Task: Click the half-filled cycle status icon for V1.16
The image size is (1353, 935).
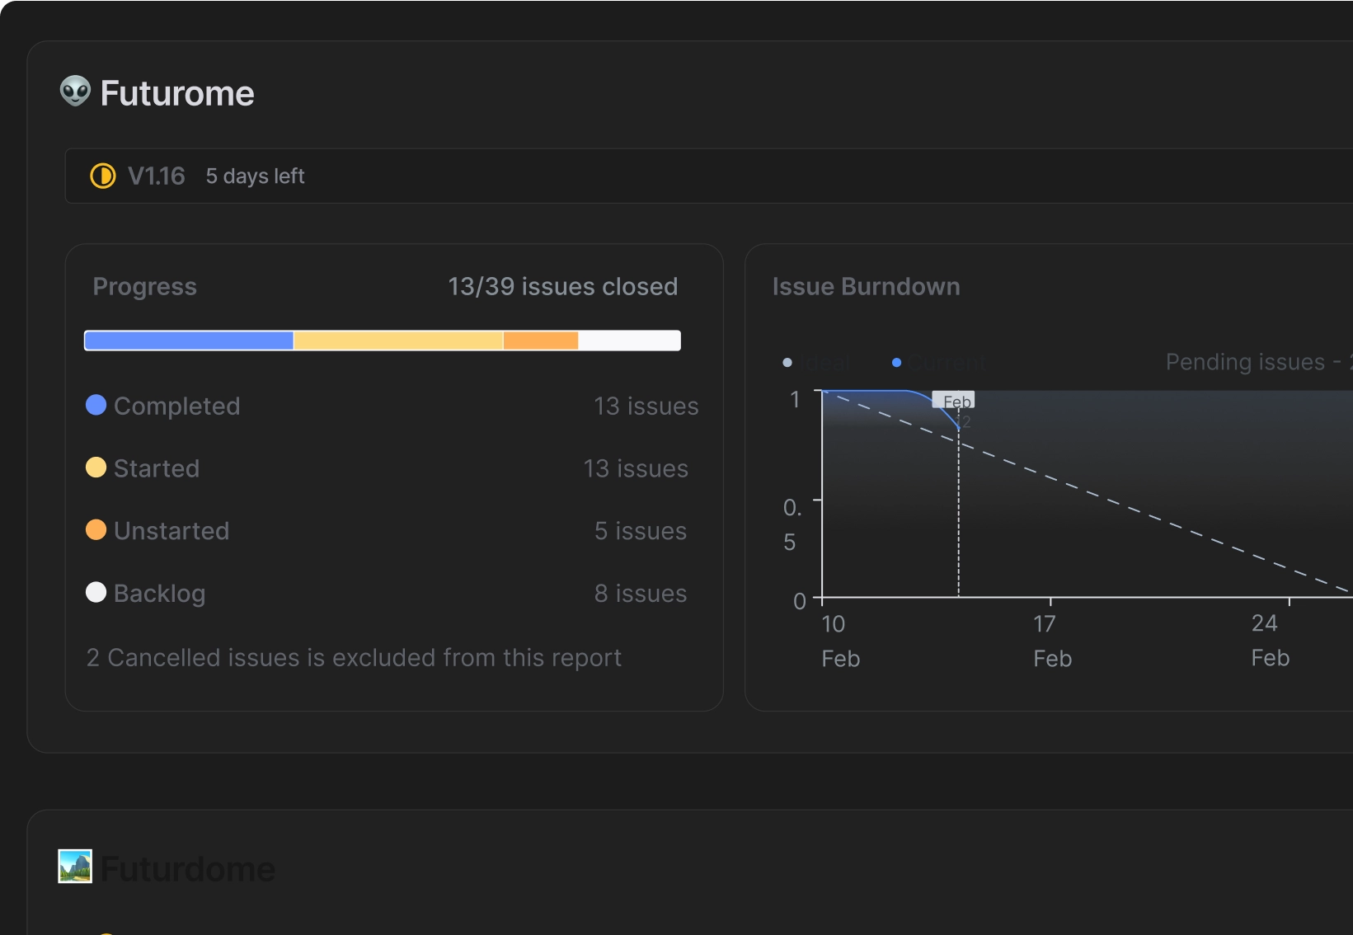Action: click(103, 176)
